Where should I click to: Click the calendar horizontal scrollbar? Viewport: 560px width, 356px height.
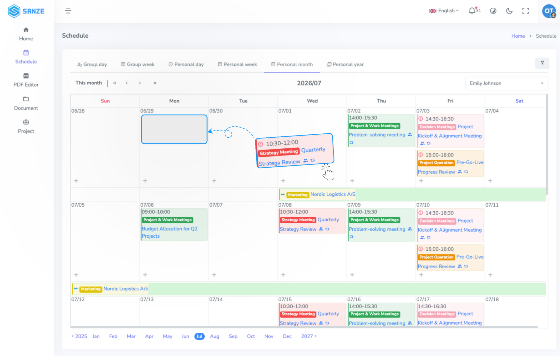[304, 327]
